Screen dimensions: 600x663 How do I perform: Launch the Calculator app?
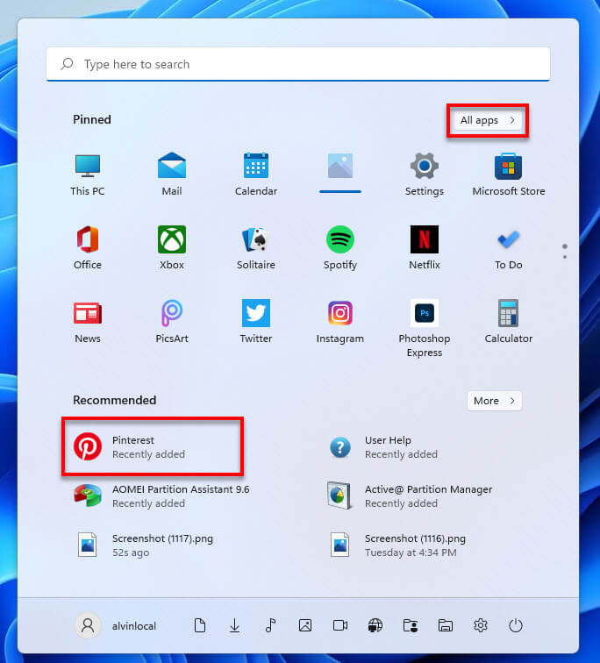508,321
